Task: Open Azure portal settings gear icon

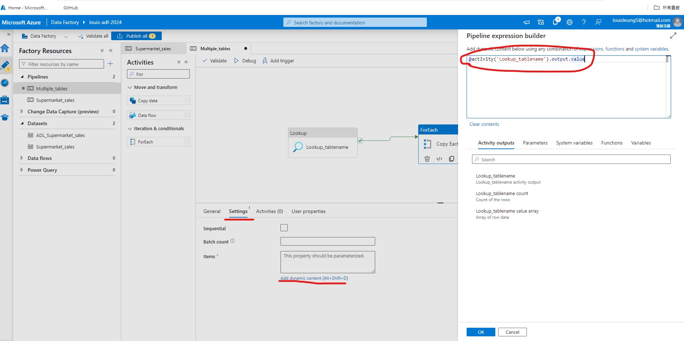Action: pos(570,22)
